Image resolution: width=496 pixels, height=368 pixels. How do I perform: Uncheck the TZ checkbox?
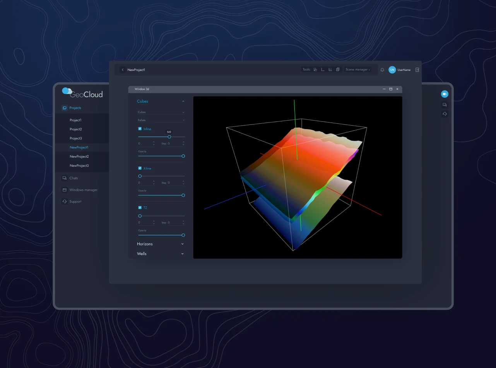click(x=140, y=208)
